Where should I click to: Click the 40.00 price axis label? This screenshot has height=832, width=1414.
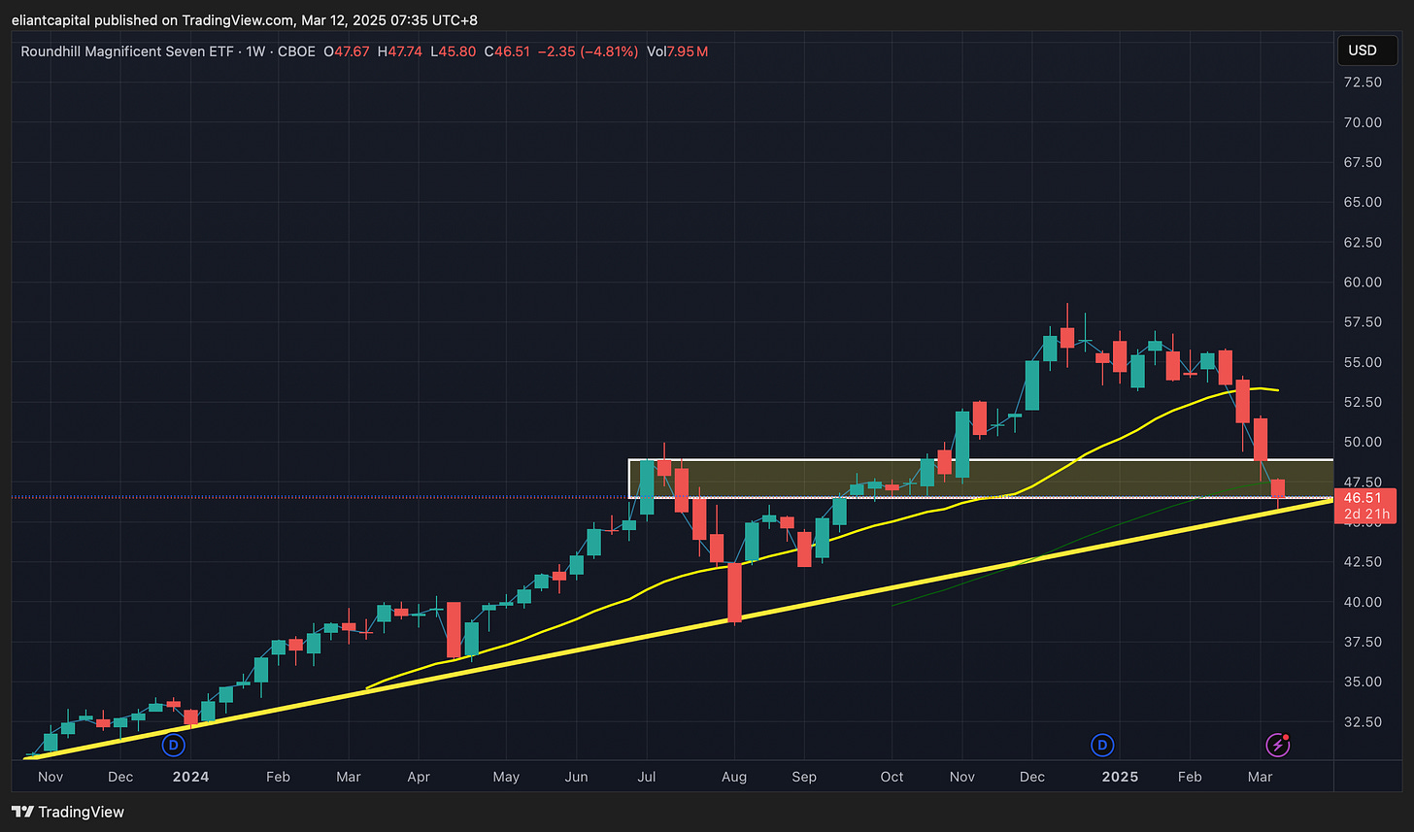pos(1362,602)
